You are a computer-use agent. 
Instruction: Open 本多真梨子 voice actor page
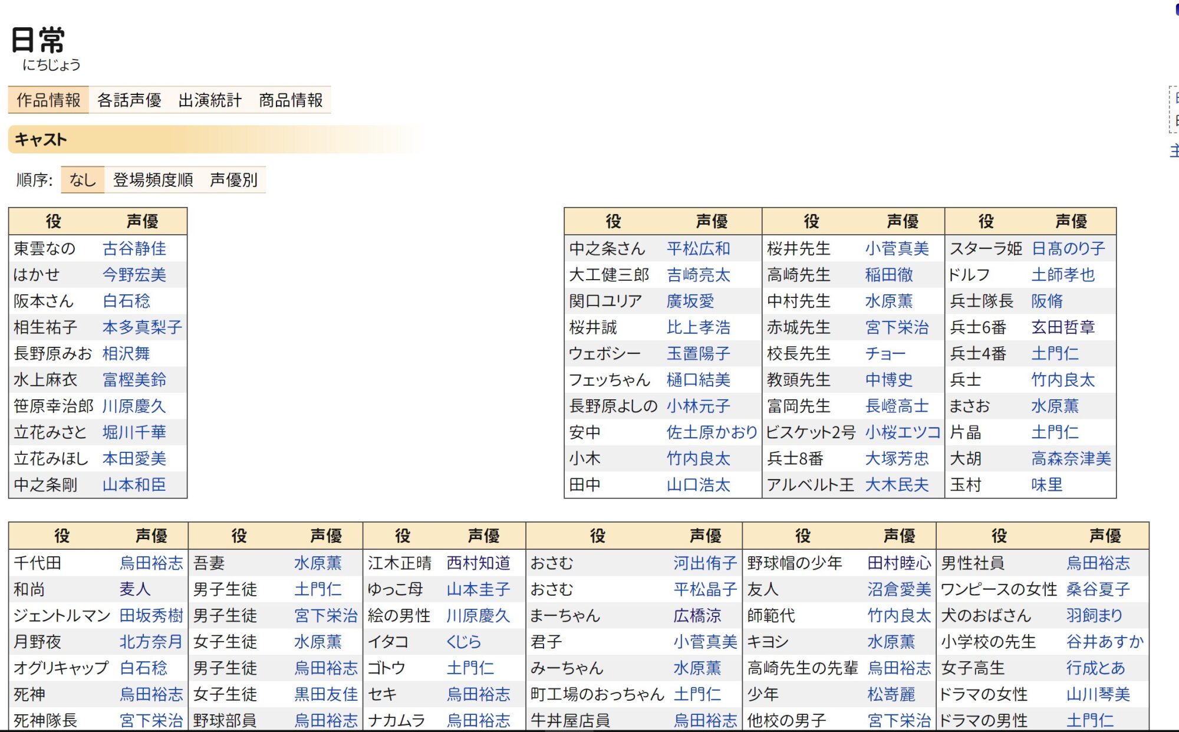pos(142,327)
